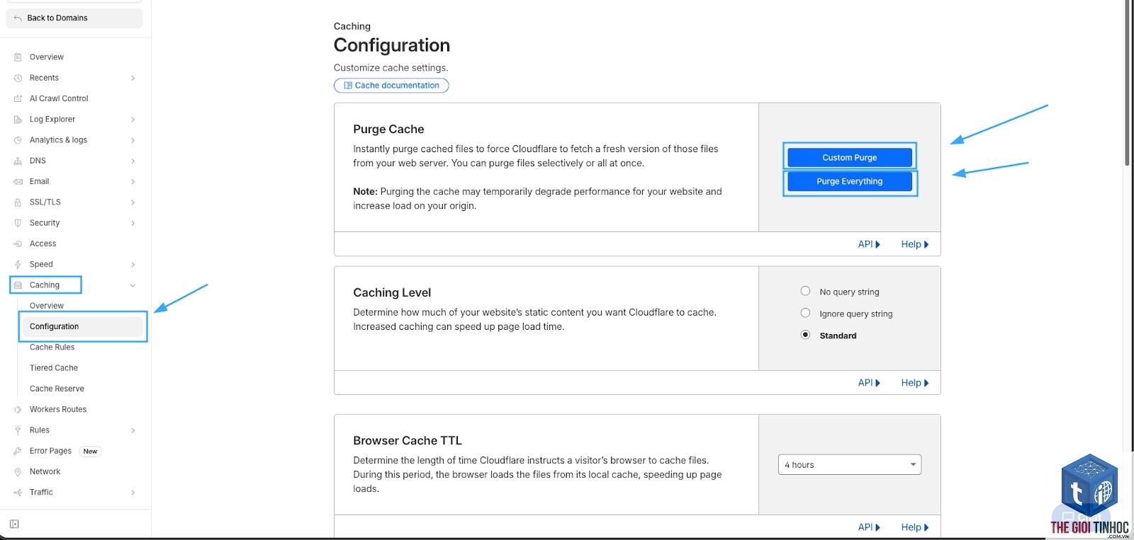Click the Security shield icon
The image size is (1134, 540).
click(18, 223)
